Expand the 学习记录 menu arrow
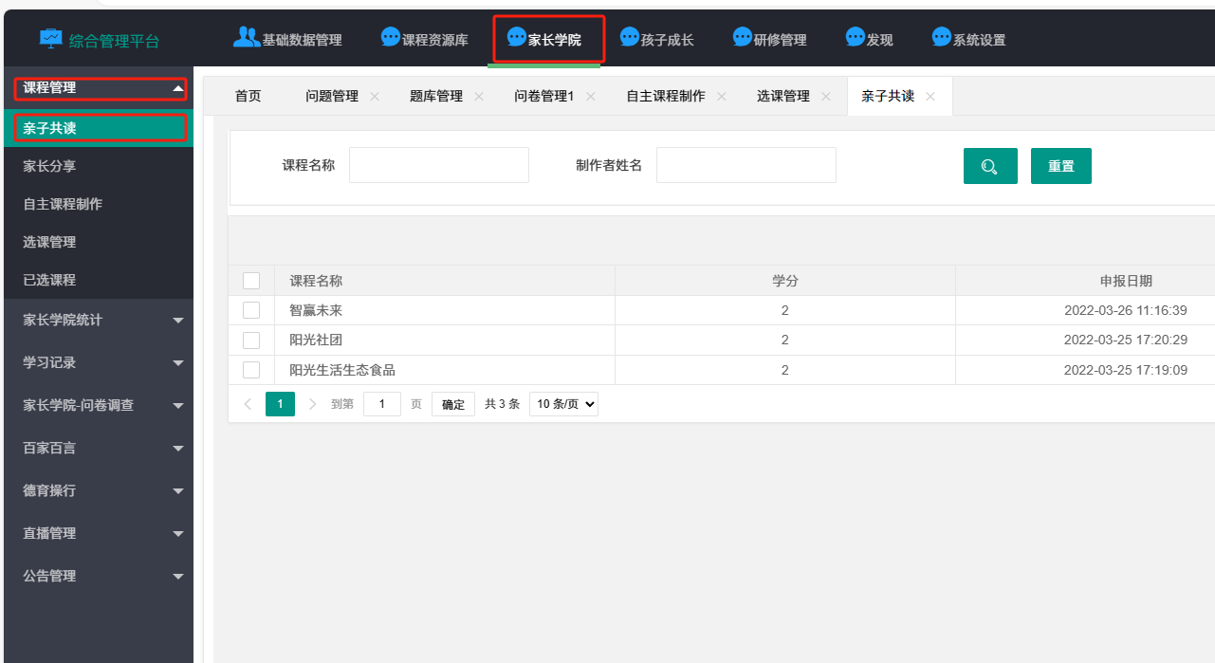1215x663 pixels. (x=178, y=363)
